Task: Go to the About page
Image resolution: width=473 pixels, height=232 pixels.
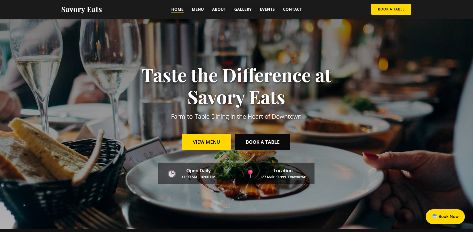Action: click(219, 9)
